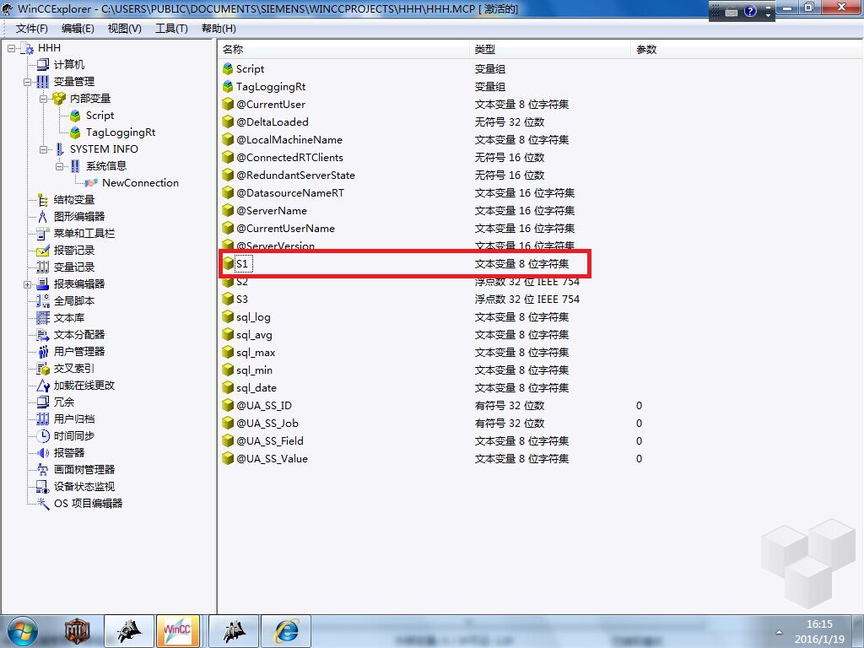Select the sql_date tag

pos(256,388)
